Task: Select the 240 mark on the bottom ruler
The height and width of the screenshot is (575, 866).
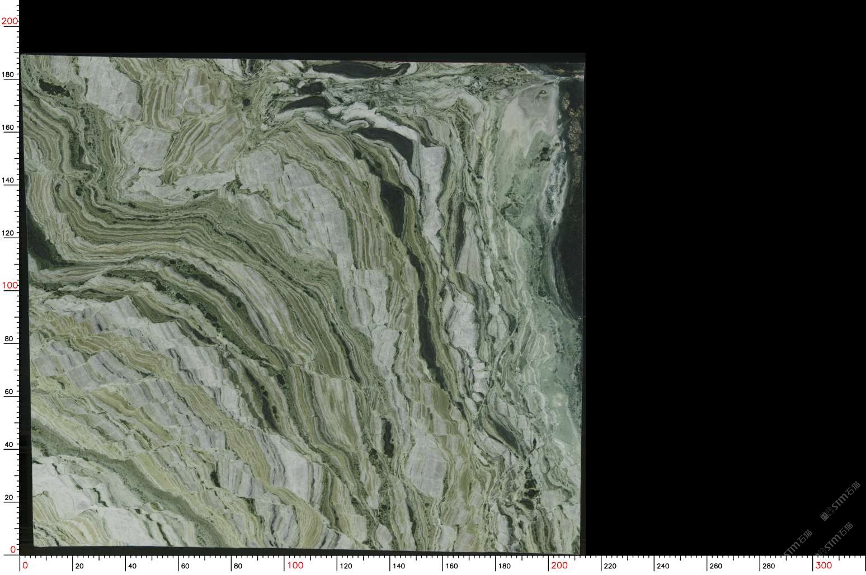Action: [663, 566]
